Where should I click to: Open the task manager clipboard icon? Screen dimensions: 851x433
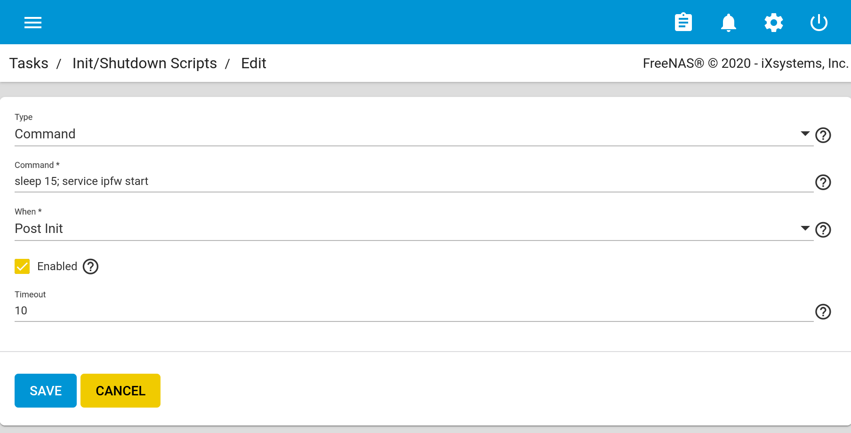[683, 23]
